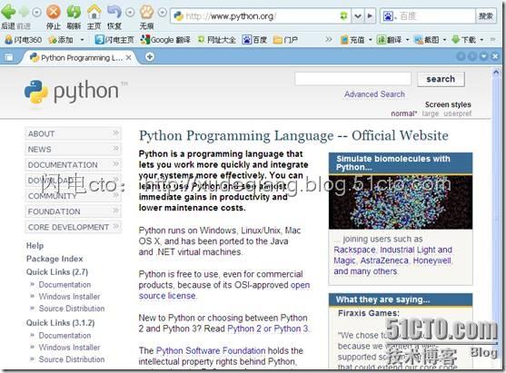Open the NEWS menu item
Screen dimensions: 506x373
74,149
